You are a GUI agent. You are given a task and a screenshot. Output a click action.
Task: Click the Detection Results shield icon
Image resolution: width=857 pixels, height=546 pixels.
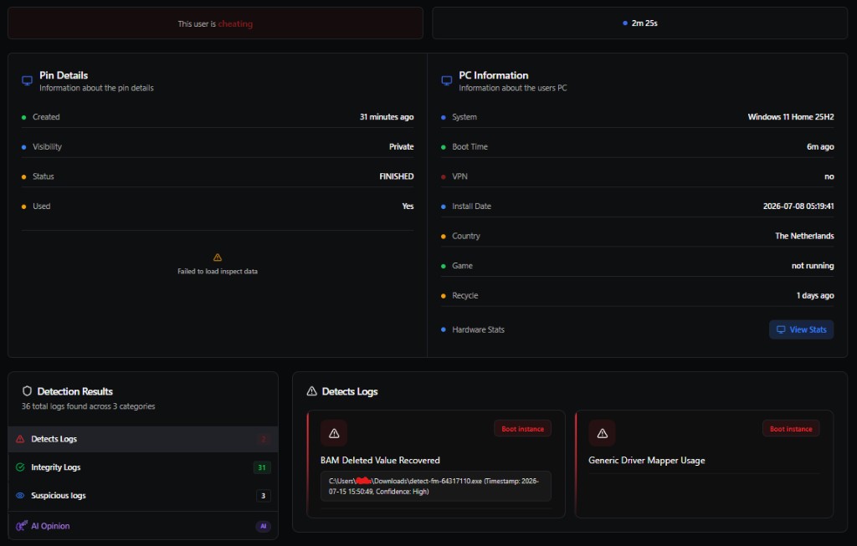point(27,391)
